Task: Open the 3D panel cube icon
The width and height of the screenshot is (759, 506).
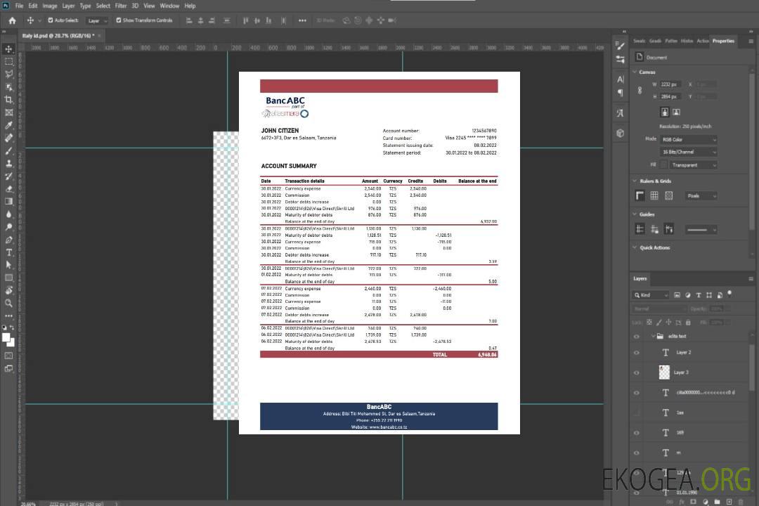Action: (x=620, y=133)
